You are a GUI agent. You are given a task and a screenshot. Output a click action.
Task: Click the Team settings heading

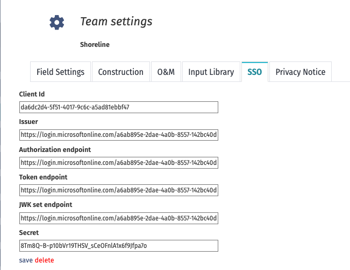116,22
